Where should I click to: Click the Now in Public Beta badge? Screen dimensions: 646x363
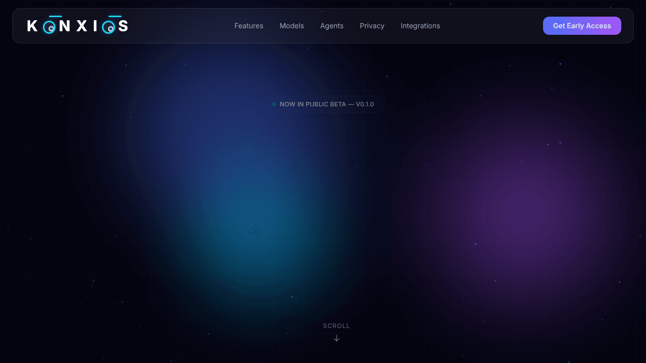[323, 104]
